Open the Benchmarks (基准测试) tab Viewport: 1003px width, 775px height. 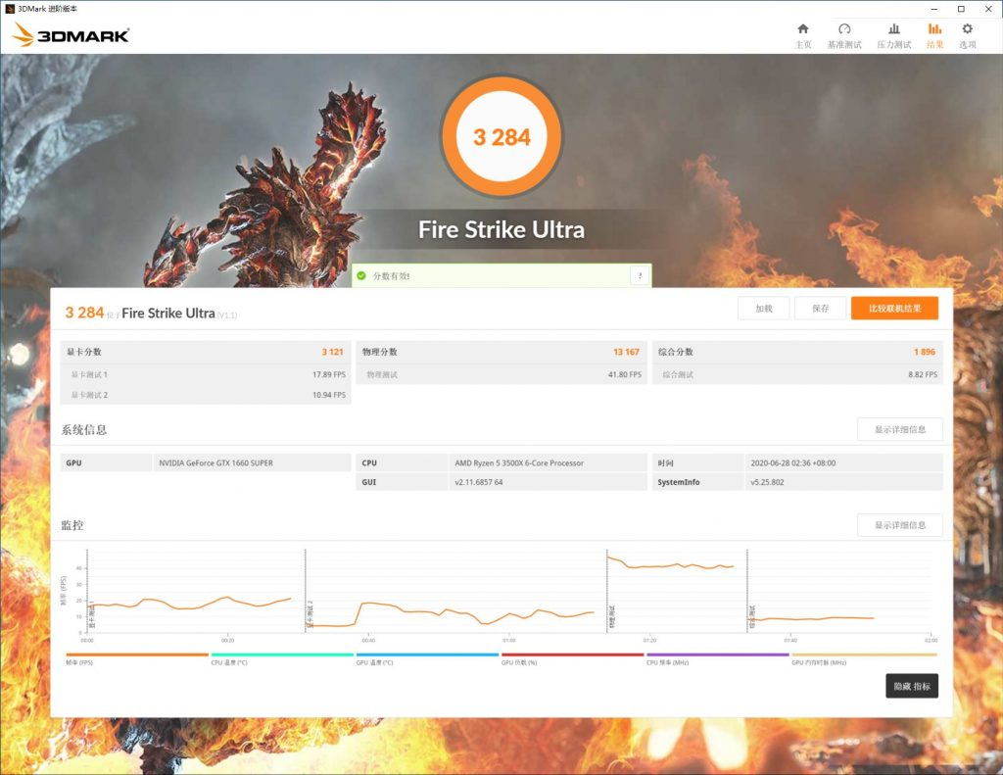(844, 36)
